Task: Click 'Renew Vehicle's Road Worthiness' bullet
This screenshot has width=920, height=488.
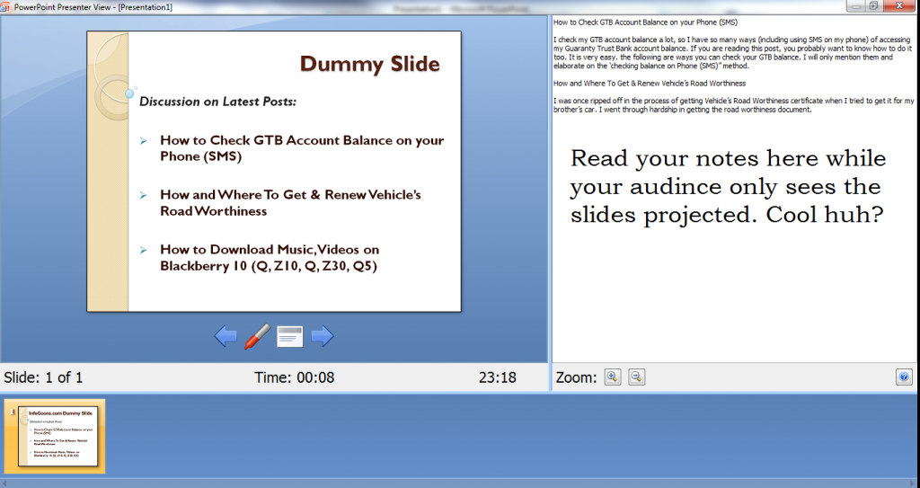Action: [x=290, y=202]
